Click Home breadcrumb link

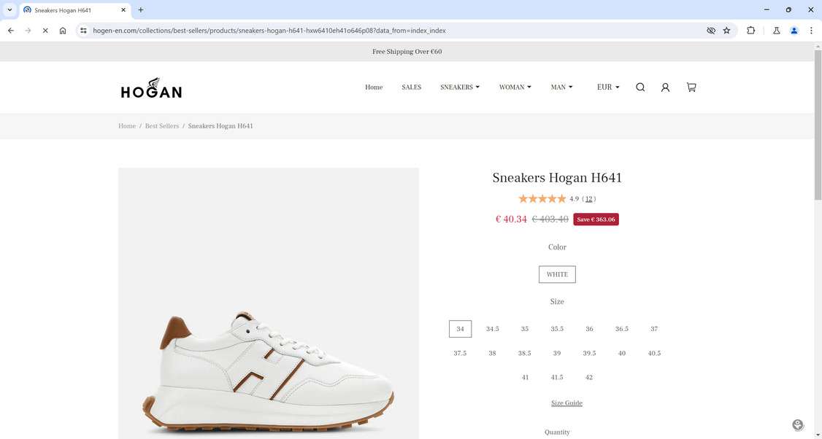click(x=127, y=126)
